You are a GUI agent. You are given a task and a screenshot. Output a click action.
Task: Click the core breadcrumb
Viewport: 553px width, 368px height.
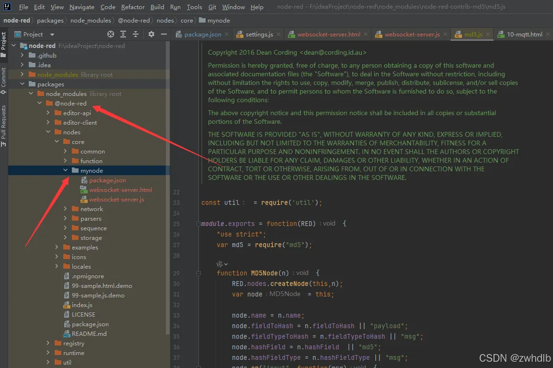pos(186,21)
